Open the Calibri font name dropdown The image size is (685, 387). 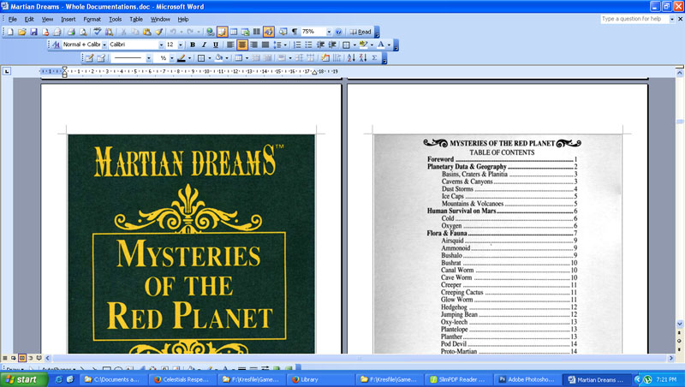click(x=161, y=45)
